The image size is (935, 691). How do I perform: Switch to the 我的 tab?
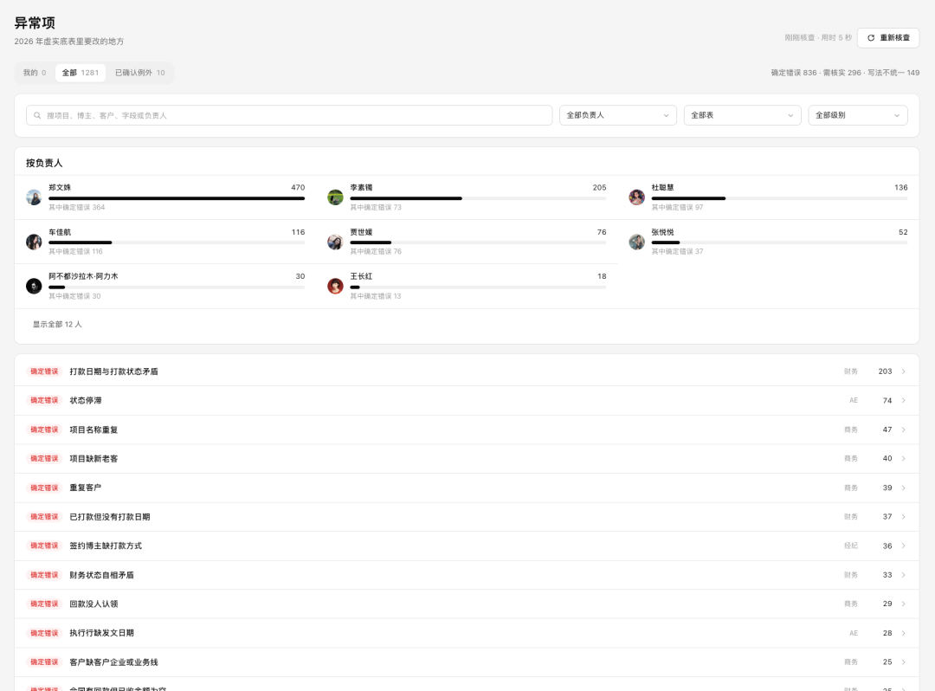coord(35,73)
